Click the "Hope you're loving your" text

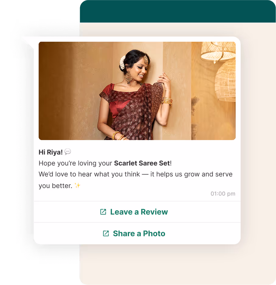click(x=75, y=163)
